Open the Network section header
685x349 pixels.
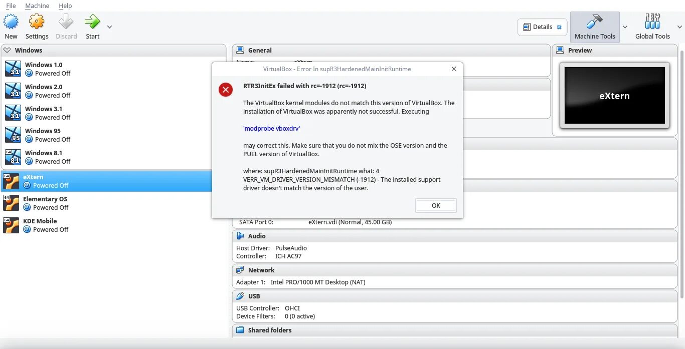(x=454, y=270)
